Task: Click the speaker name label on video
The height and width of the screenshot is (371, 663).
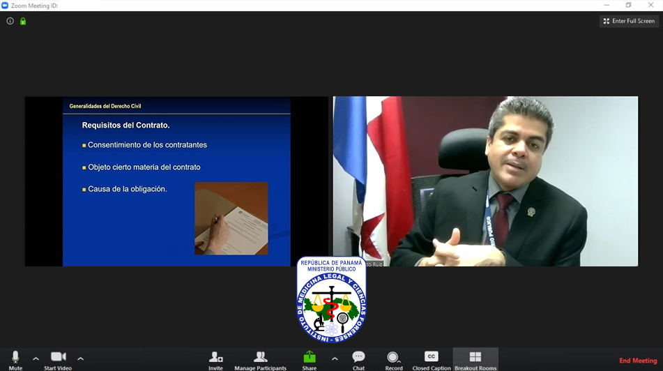Action: click(374, 264)
